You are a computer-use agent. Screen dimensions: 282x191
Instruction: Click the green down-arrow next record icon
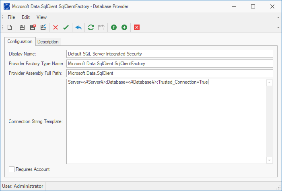(124, 27)
